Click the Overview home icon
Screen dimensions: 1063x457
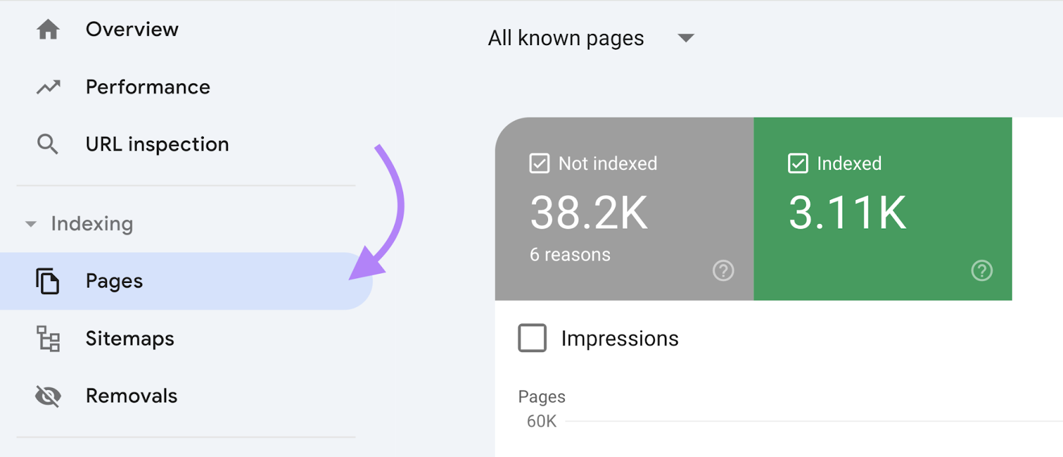(x=48, y=30)
